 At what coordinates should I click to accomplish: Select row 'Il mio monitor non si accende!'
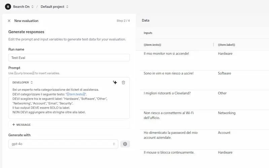[x=166, y=54]
